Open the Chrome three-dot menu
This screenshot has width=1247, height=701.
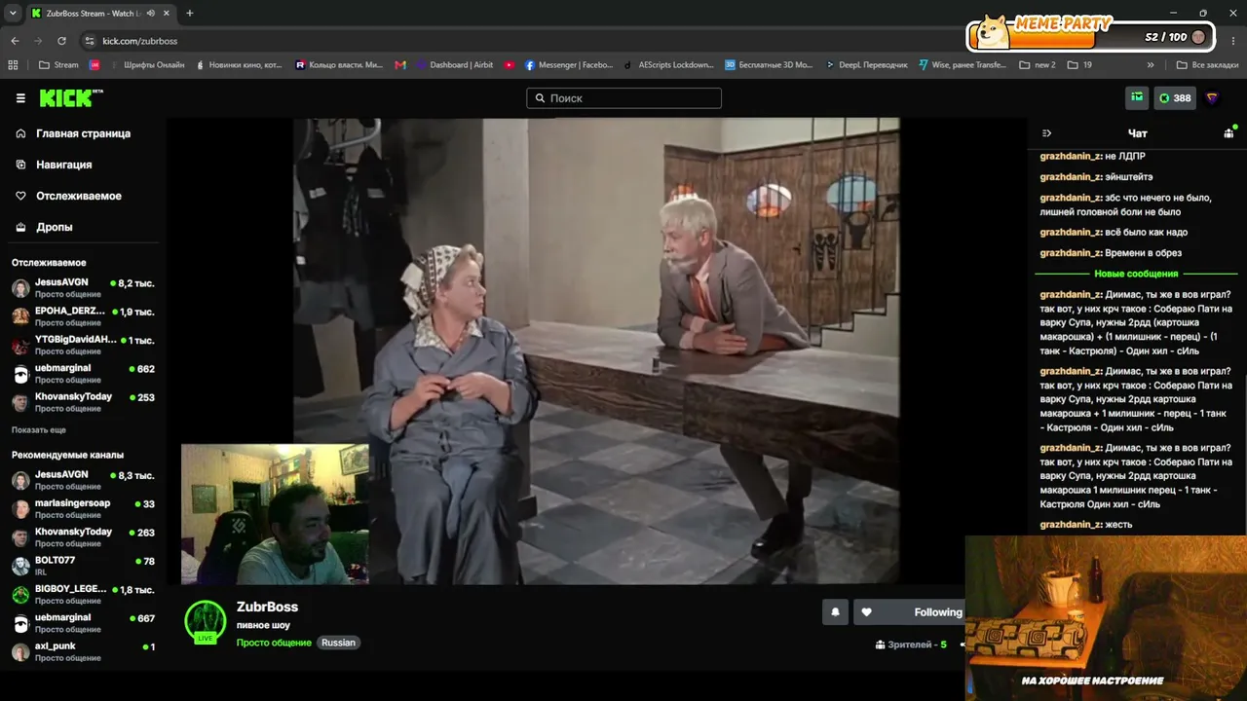1233,41
